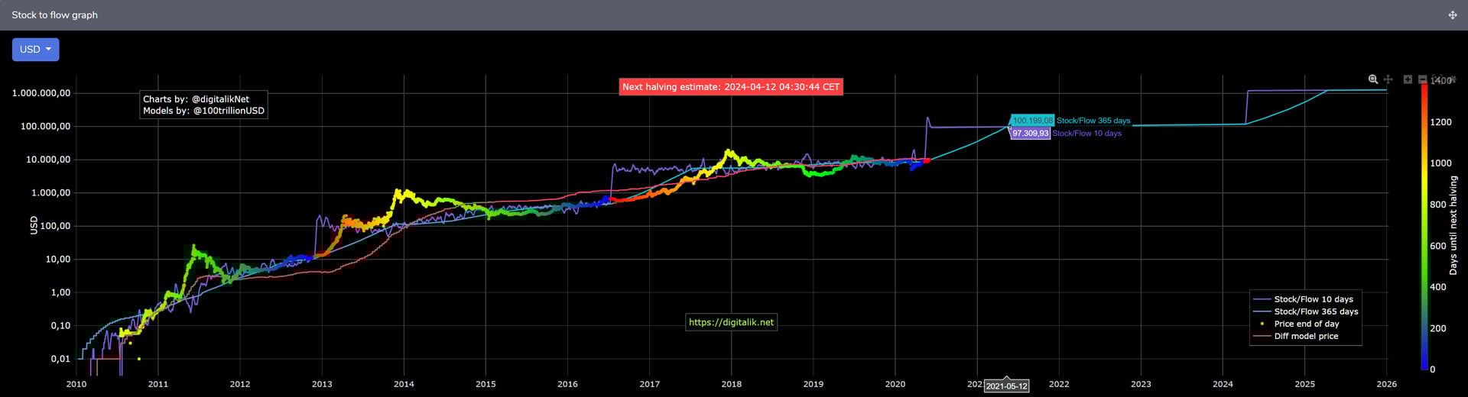Click the Days until next halving colorbar
The image size is (1468, 397).
point(1424,226)
